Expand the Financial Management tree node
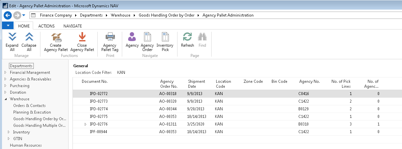 tap(5, 73)
